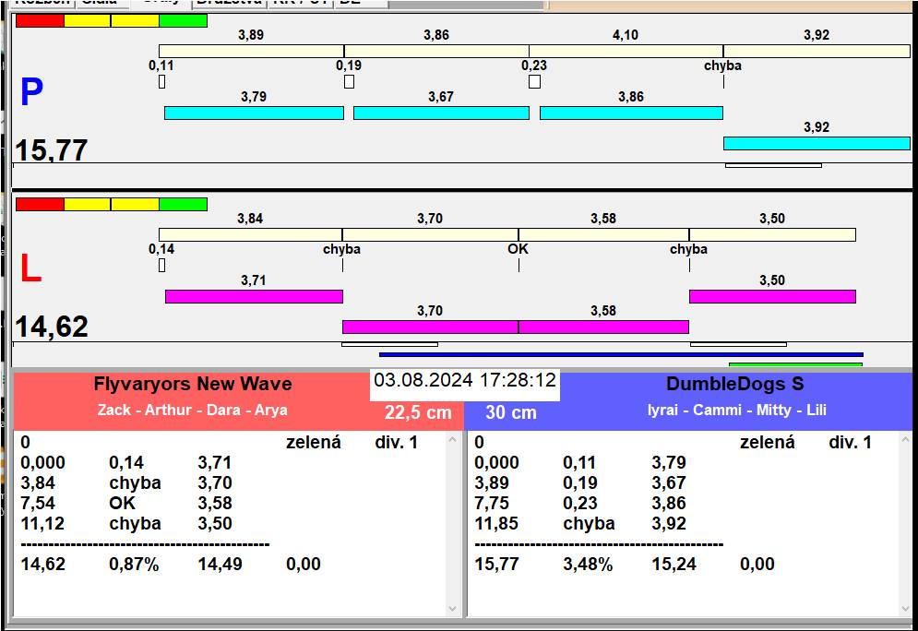The image size is (918, 631).
Task: Click the dark blue bar below lane L
Action: [621, 354]
